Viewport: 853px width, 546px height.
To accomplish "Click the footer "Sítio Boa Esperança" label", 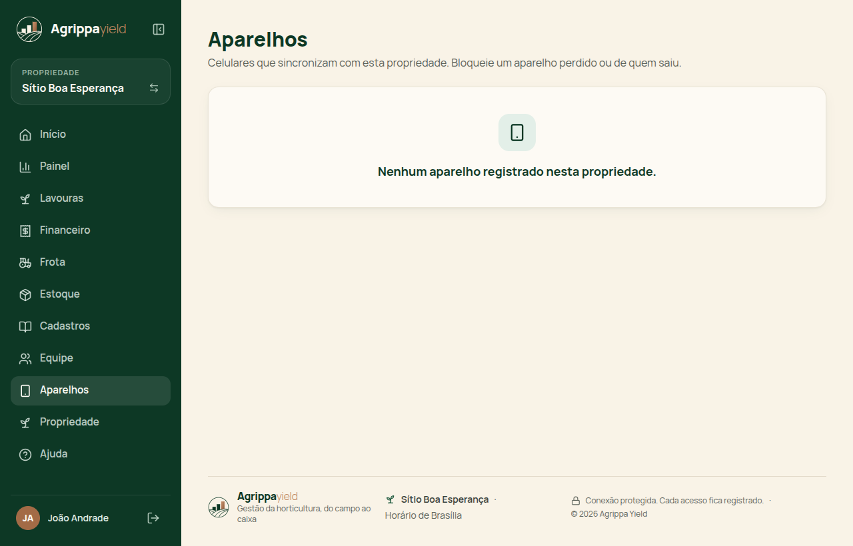I will tap(445, 499).
